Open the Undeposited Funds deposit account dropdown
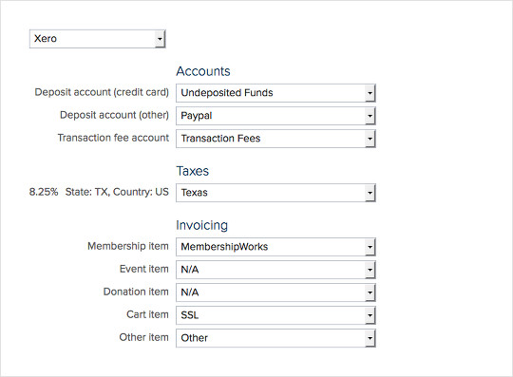This screenshot has width=513, height=377. tap(275, 93)
